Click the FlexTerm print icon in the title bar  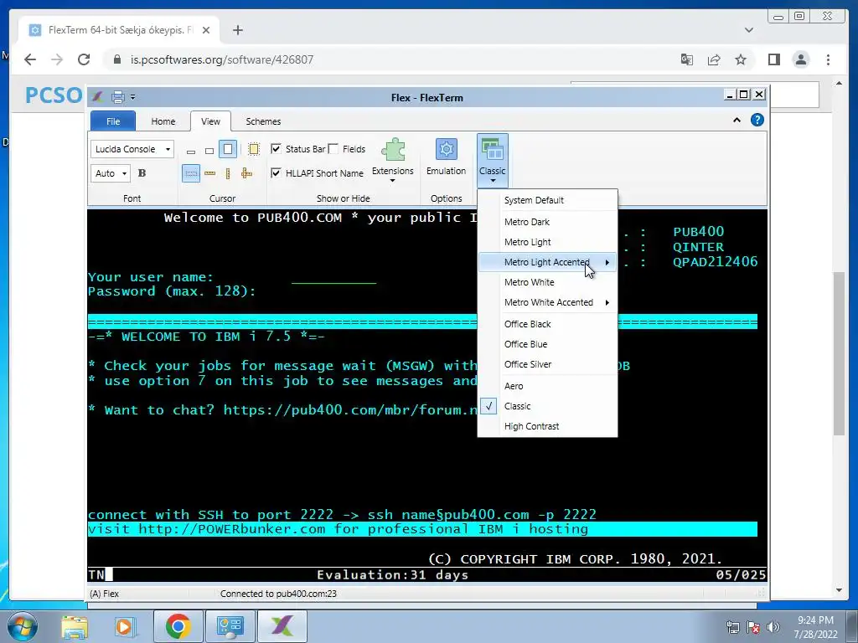[x=117, y=97]
